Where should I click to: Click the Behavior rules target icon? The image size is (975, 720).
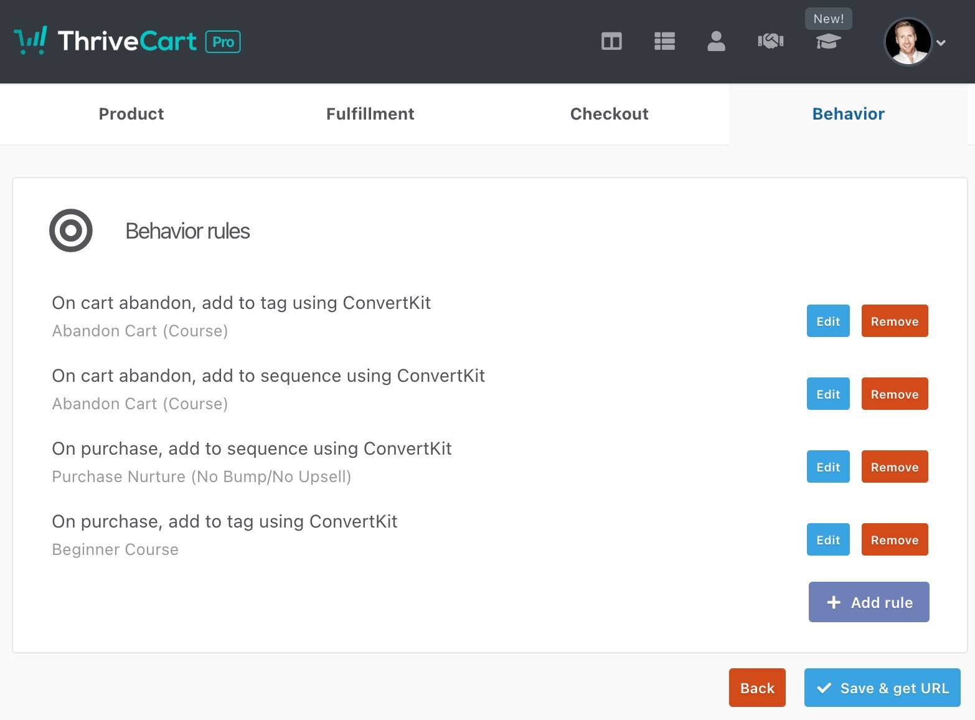pyautogui.click(x=71, y=230)
